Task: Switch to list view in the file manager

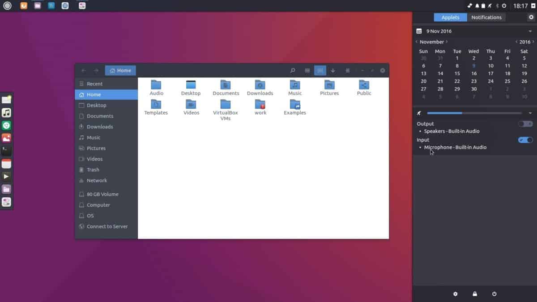Action: click(x=307, y=70)
